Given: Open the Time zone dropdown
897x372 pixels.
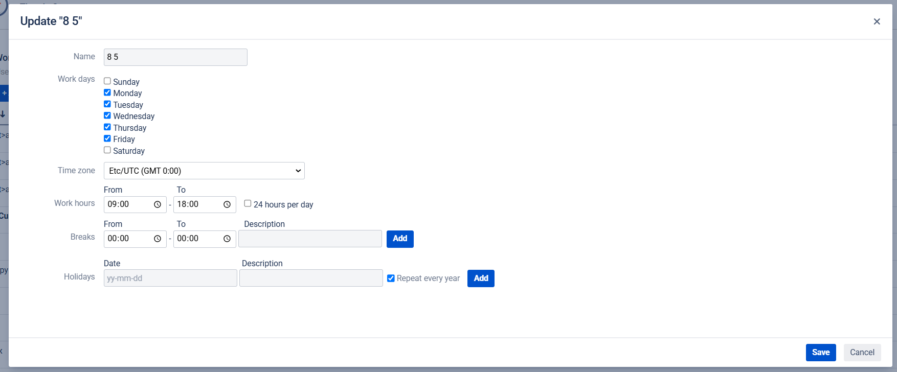Looking at the screenshot, I should click(x=204, y=171).
